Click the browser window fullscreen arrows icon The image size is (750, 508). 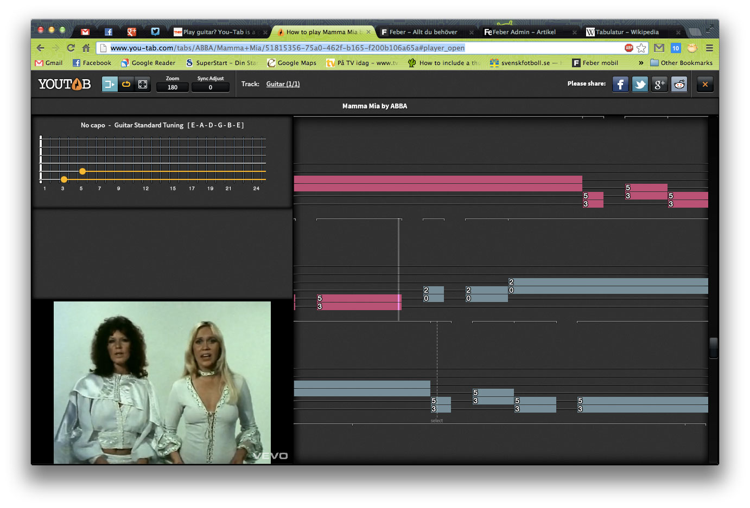[x=710, y=28]
